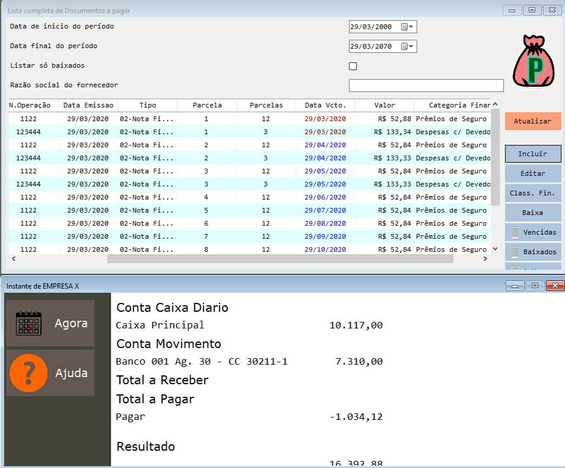Viewport: 565px width, 468px height.
Task: Click the orange question mark help icon
Action: [28, 373]
